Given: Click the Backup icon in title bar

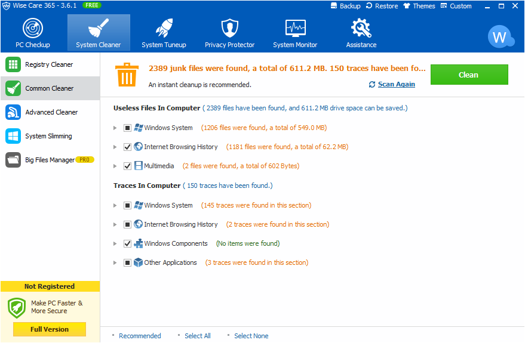Looking at the screenshot, I should pyautogui.click(x=333, y=6).
